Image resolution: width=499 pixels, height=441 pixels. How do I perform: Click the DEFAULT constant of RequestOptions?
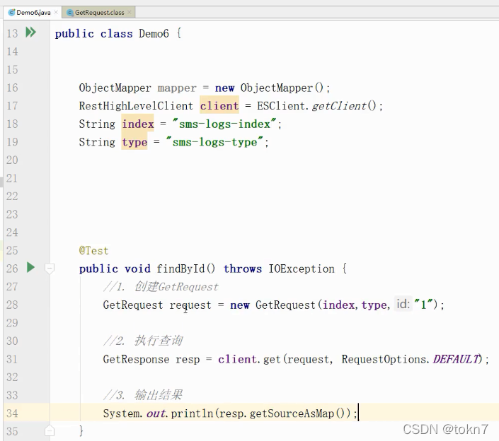(x=457, y=359)
